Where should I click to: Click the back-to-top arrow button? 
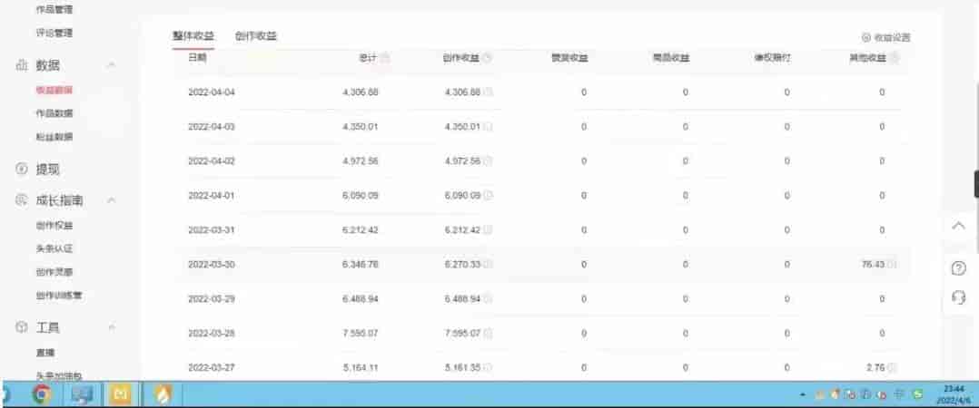click(x=958, y=226)
